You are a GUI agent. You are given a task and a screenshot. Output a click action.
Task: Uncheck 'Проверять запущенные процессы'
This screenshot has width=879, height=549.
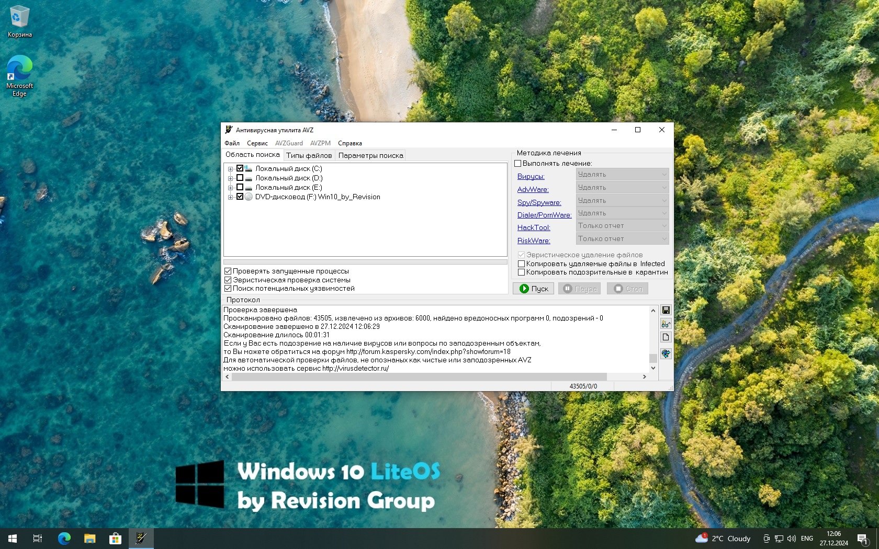(x=228, y=271)
